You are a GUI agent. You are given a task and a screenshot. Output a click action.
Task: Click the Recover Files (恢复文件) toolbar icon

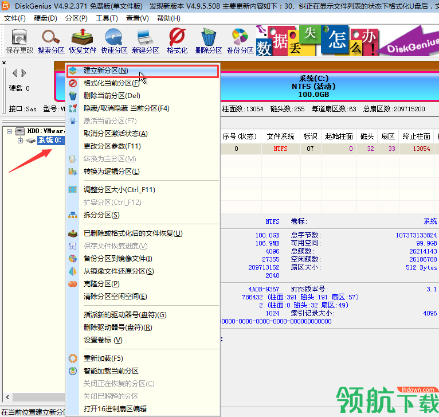point(83,41)
